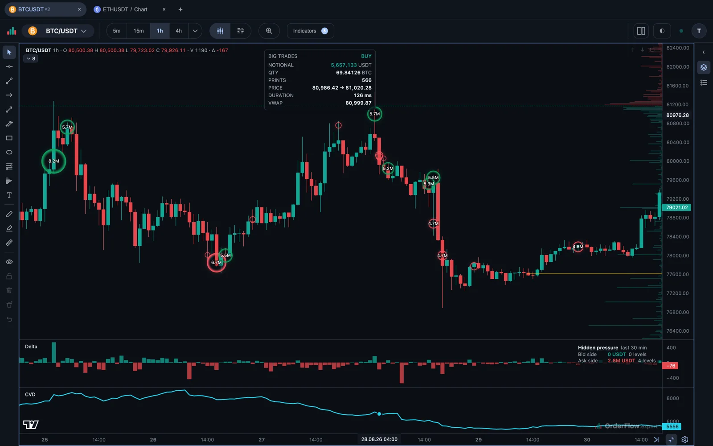Expand the indicator legend showing 8
The image size is (713, 446).
point(31,58)
